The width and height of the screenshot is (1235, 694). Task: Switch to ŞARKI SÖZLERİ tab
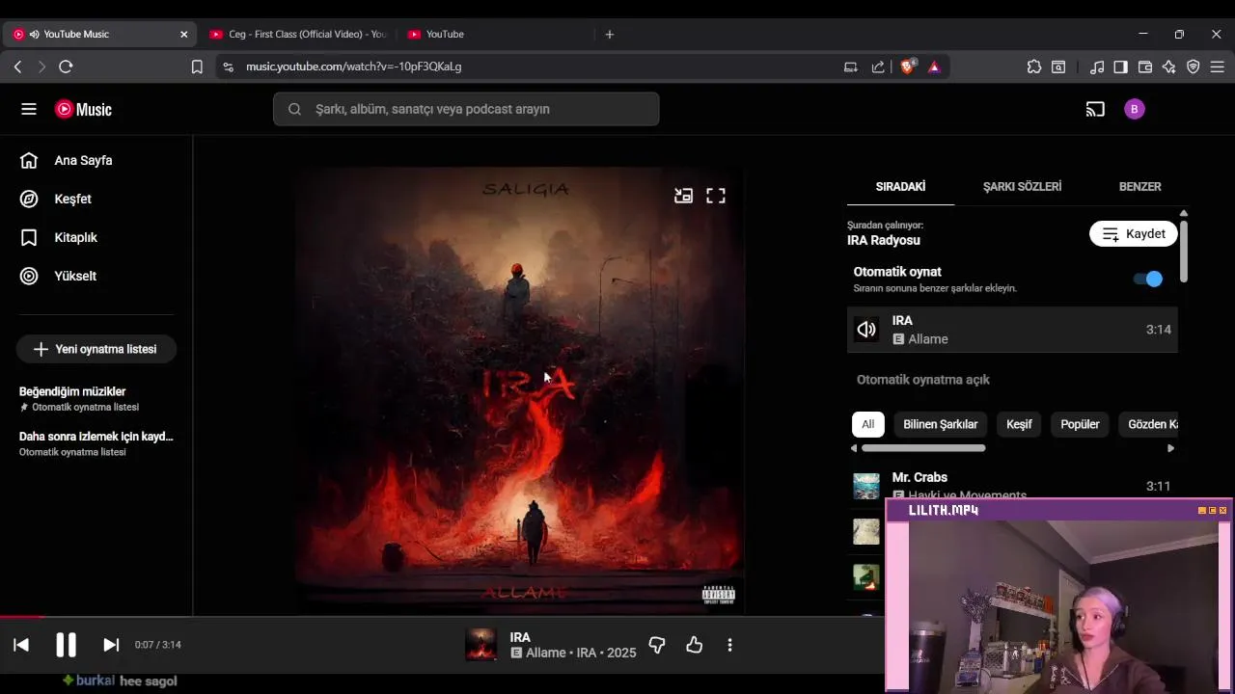pyautogui.click(x=1022, y=186)
